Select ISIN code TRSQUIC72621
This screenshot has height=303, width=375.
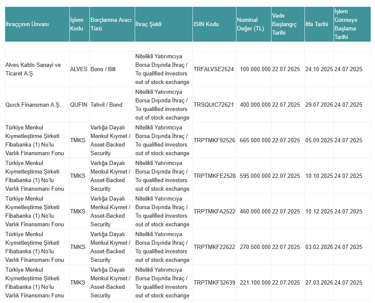click(213, 105)
